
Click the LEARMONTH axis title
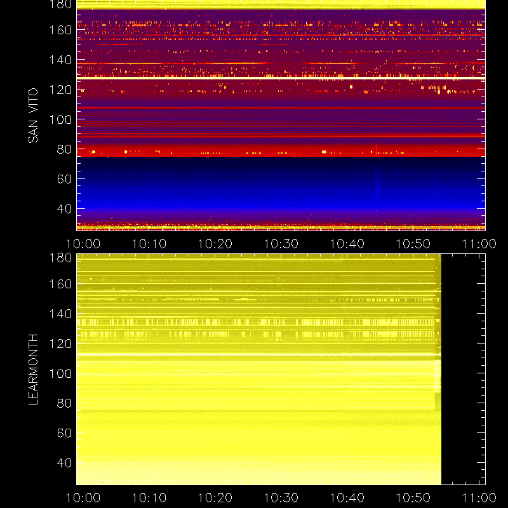pos(33,370)
